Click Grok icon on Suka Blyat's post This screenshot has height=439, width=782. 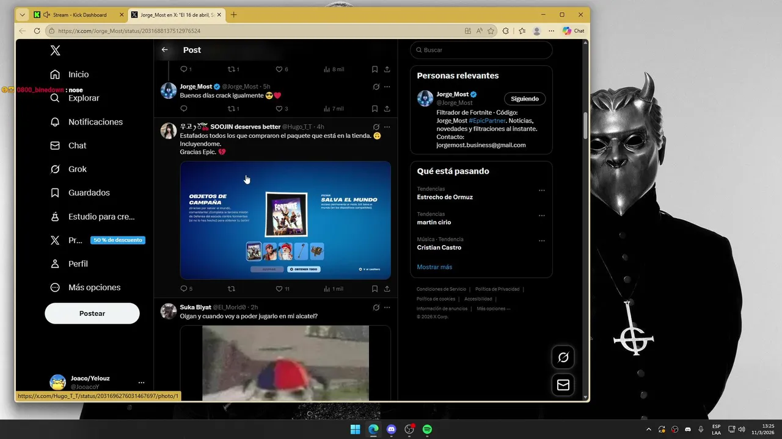coord(376,307)
